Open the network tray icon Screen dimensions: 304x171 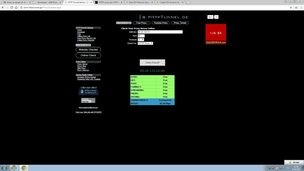pos(284,168)
